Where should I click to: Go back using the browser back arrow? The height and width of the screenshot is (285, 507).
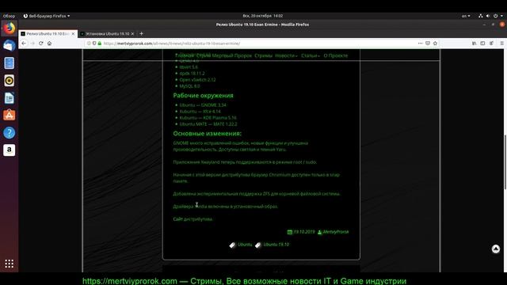click(24, 44)
